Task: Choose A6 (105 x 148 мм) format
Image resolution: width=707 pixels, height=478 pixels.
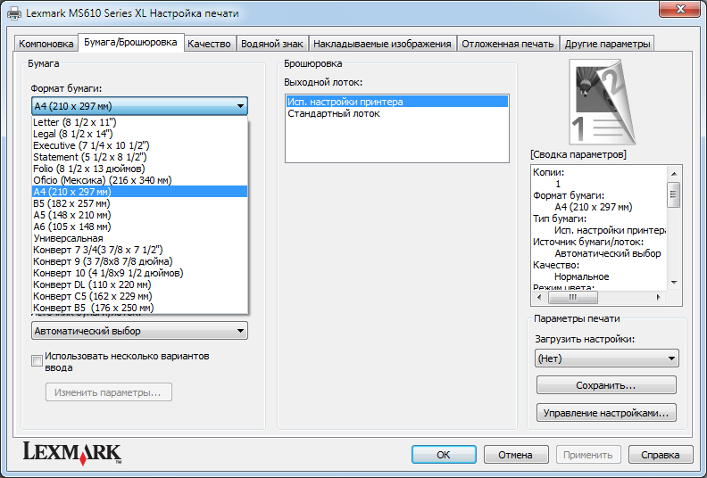Action: [x=140, y=227]
